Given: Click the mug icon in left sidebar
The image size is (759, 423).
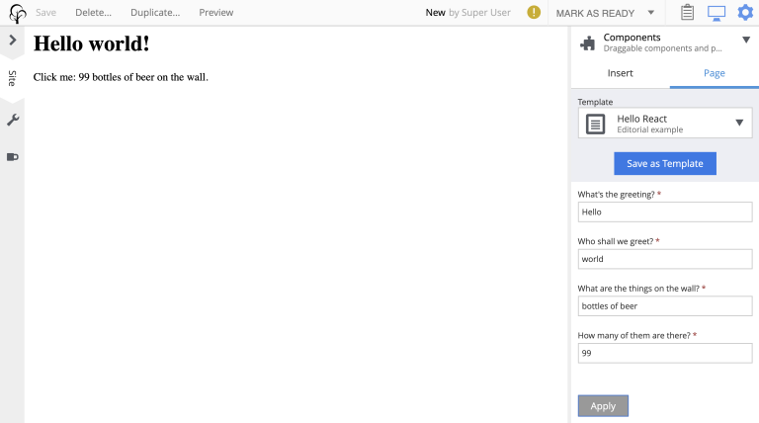Looking at the screenshot, I should point(13,156).
